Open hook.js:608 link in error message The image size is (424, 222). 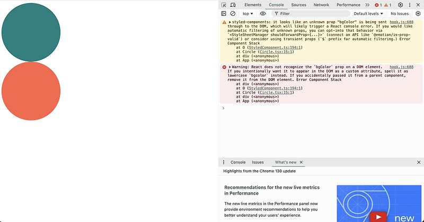pyautogui.click(x=401, y=67)
